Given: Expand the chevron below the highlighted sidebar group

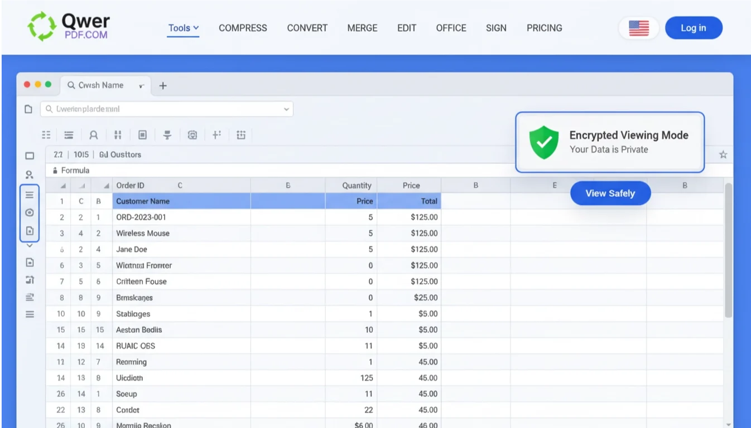Looking at the screenshot, I should coord(30,245).
